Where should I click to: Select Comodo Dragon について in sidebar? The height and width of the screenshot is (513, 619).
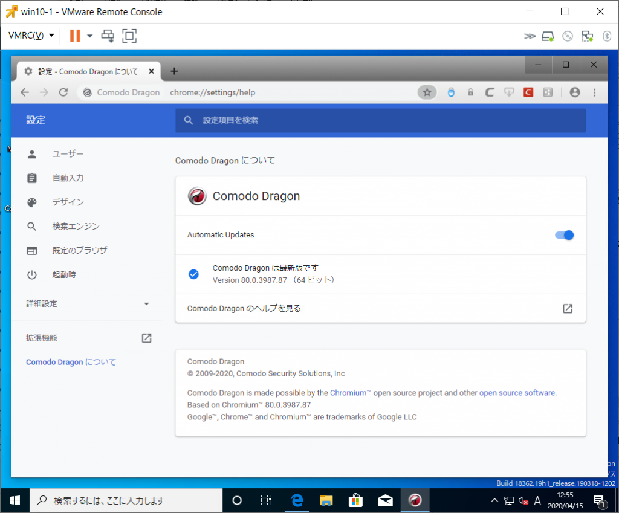point(71,362)
